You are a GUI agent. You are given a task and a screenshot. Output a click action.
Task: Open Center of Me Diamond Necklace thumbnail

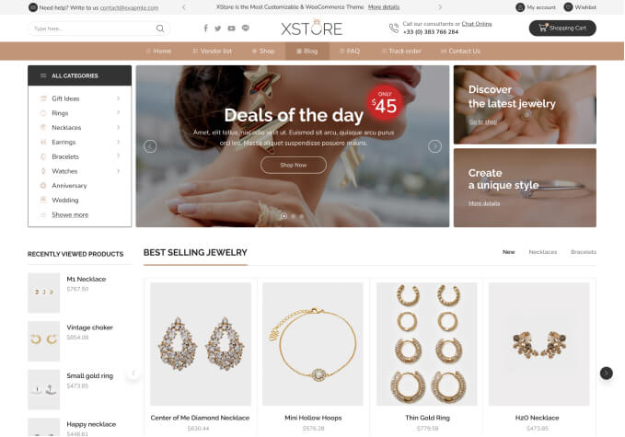pyautogui.click(x=201, y=344)
